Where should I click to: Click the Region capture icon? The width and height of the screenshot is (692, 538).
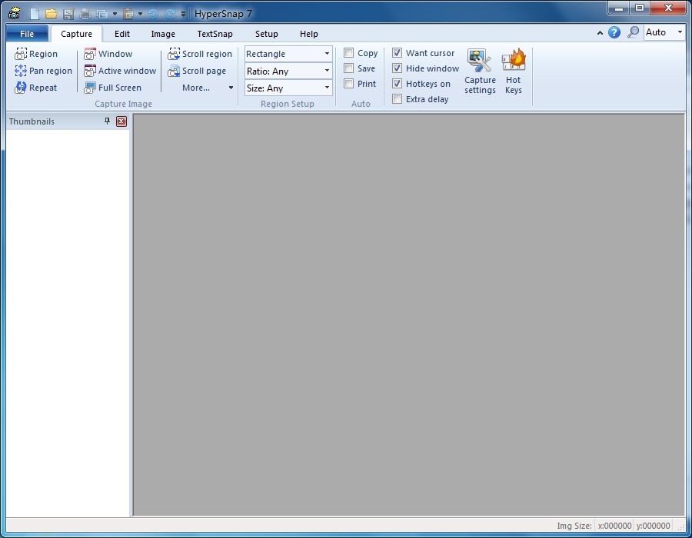[x=21, y=54]
